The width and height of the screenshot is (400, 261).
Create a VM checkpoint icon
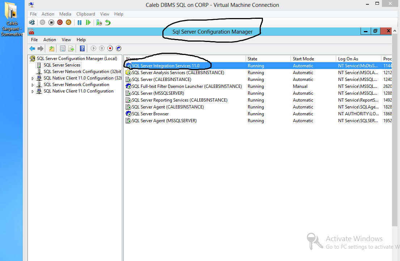[x=99, y=22]
